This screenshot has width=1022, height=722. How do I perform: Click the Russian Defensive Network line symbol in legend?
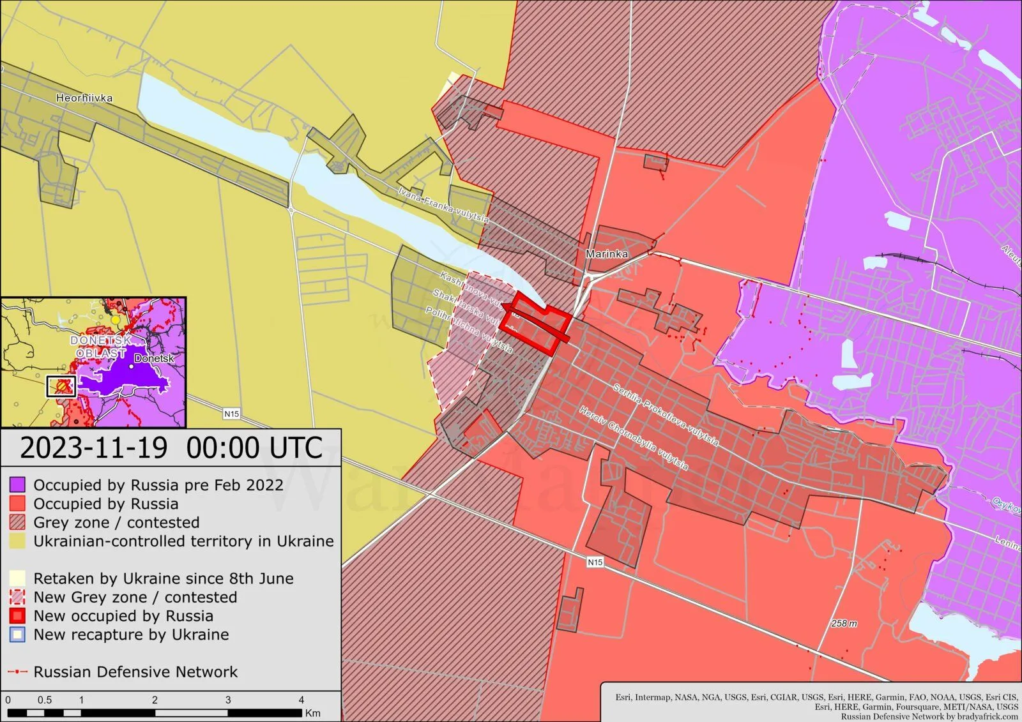click(18, 672)
